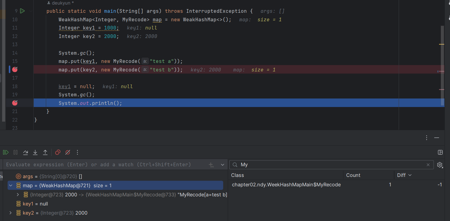Open the evaluate expression history dropdown

[x=222, y=165]
